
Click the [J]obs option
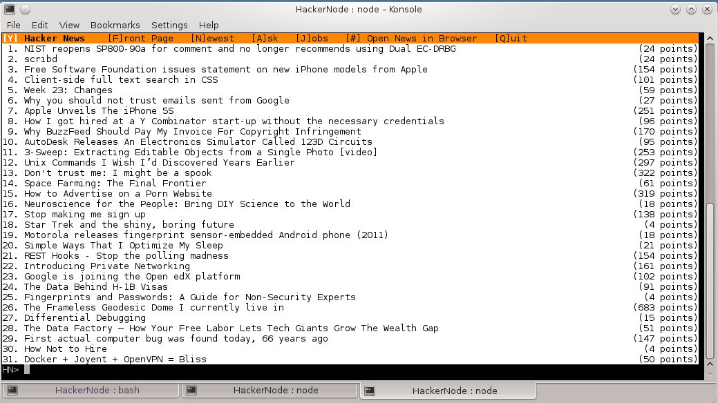(312, 39)
